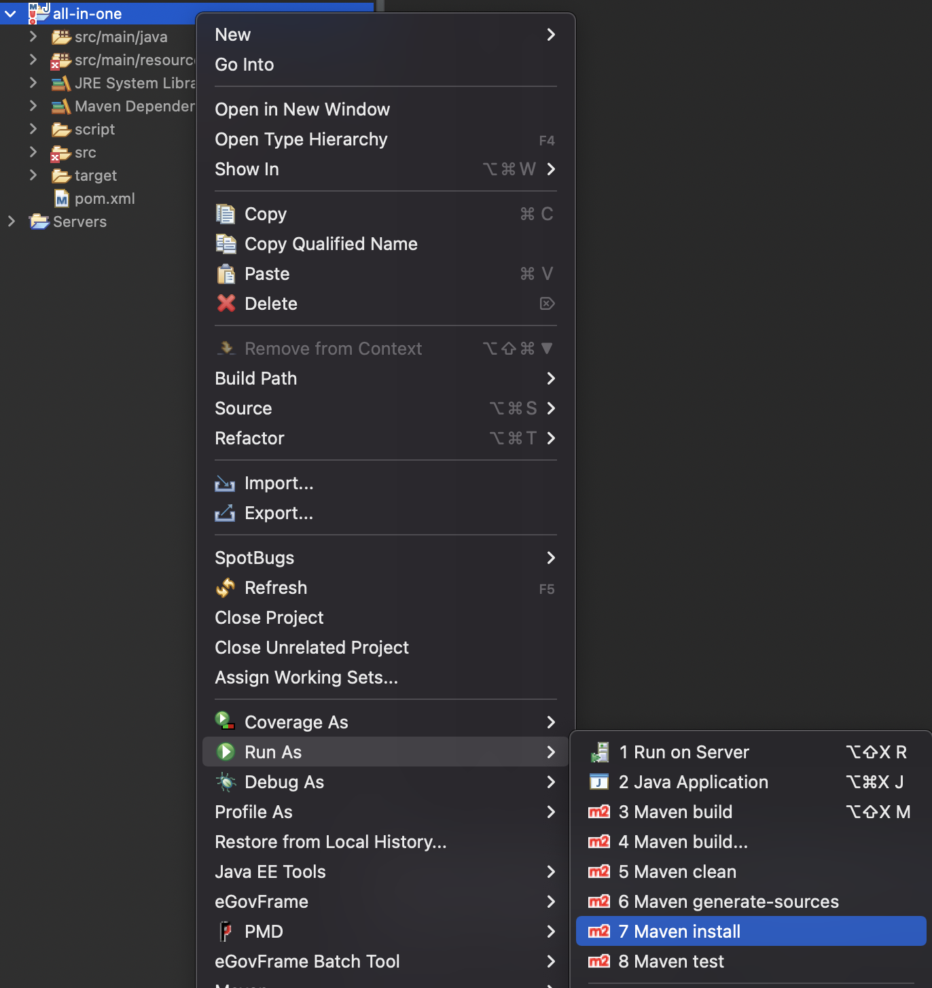This screenshot has height=988, width=932.
Task: Select the pom.xml file
Action: pos(105,198)
